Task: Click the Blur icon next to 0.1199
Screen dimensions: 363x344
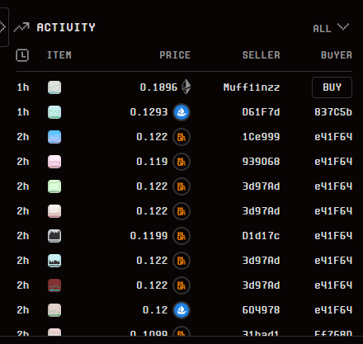Action: coord(181,236)
